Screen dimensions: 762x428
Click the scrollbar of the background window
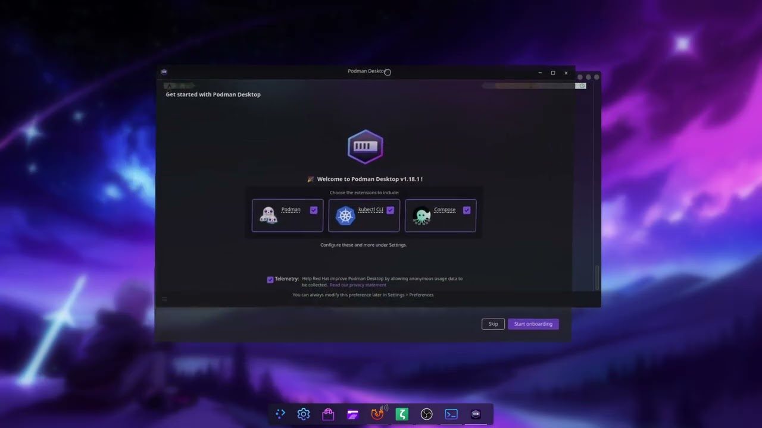point(597,278)
